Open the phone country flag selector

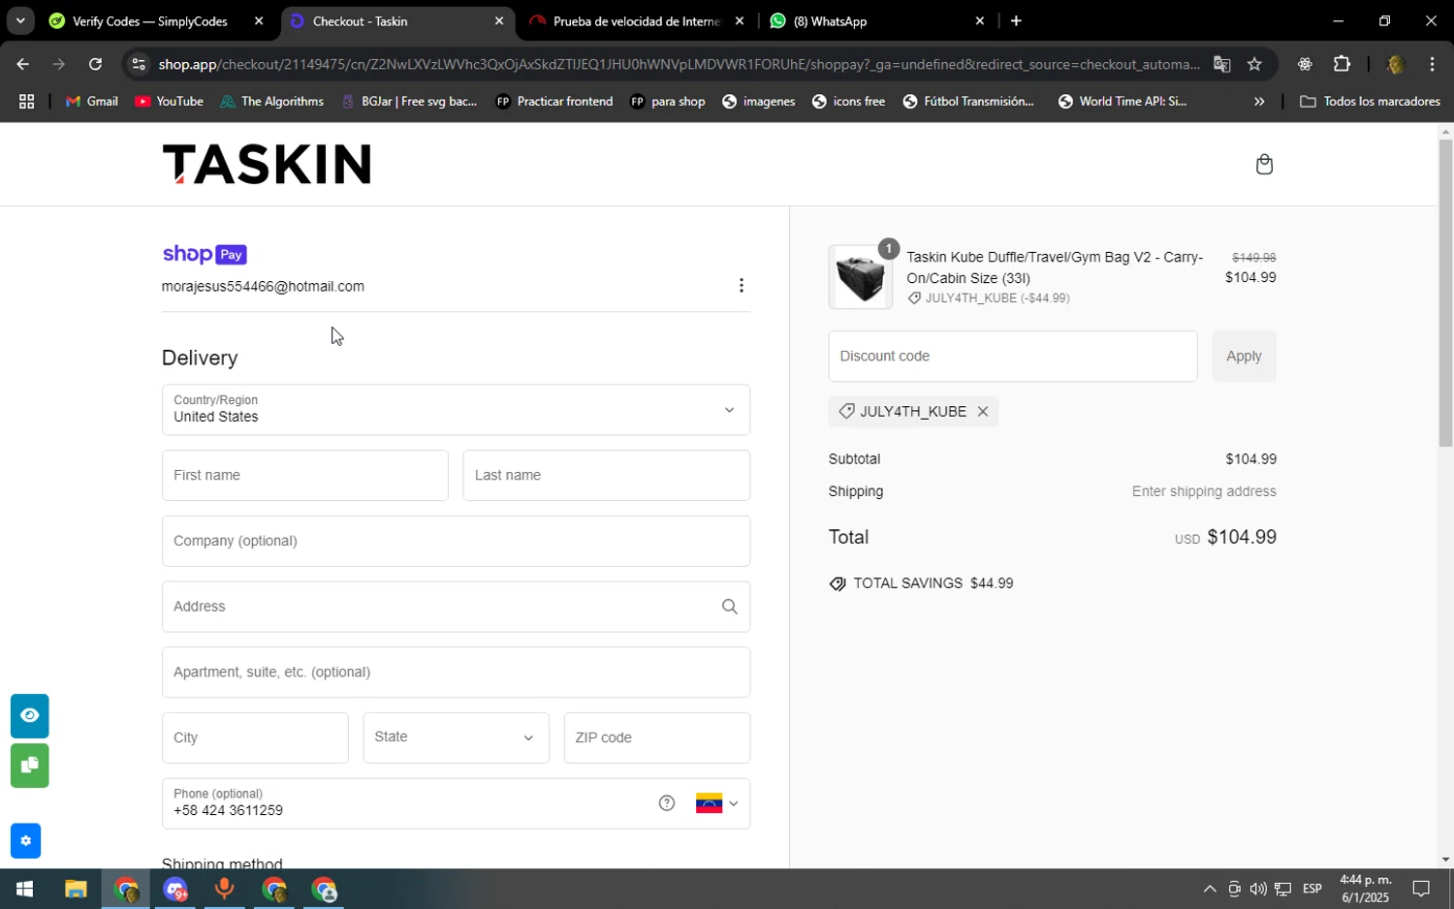pos(717,803)
